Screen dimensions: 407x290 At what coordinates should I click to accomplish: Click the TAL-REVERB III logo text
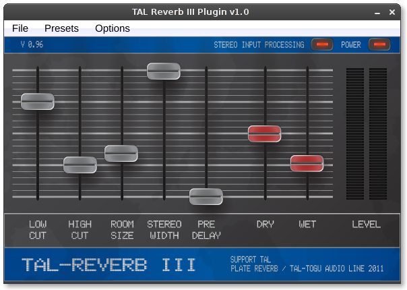(x=108, y=265)
